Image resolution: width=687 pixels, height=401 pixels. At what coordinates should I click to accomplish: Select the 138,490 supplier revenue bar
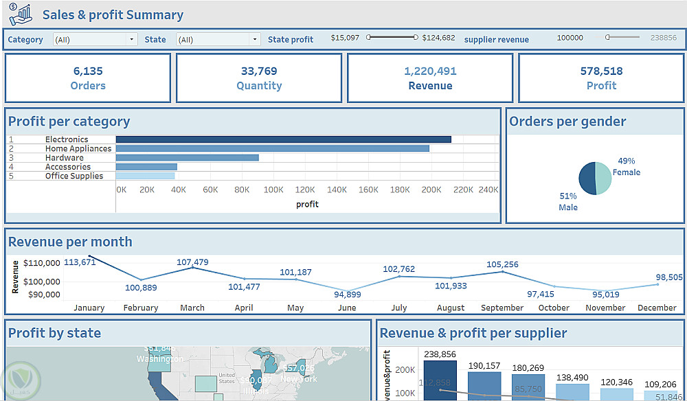pyautogui.click(x=573, y=392)
